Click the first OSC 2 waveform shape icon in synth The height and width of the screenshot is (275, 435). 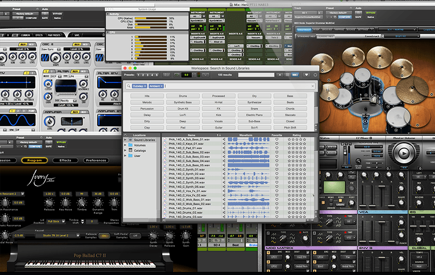pos(45,57)
